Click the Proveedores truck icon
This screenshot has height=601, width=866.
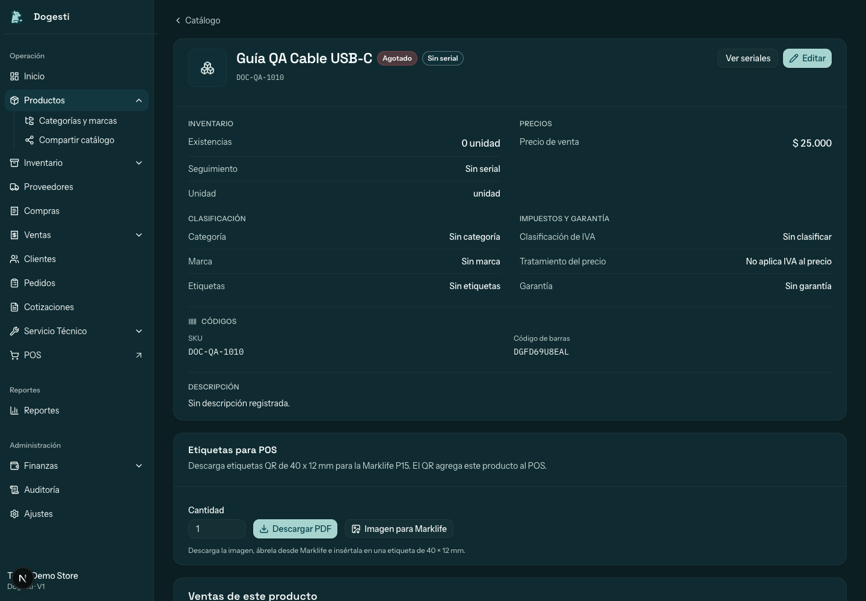tap(14, 187)
